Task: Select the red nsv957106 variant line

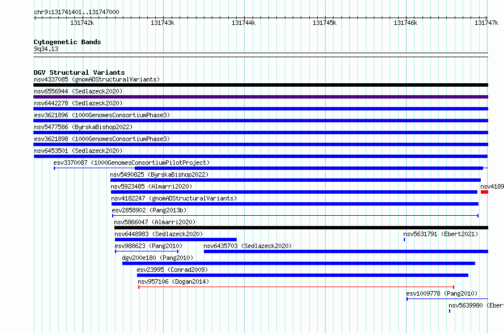Action: pos(296,287)
